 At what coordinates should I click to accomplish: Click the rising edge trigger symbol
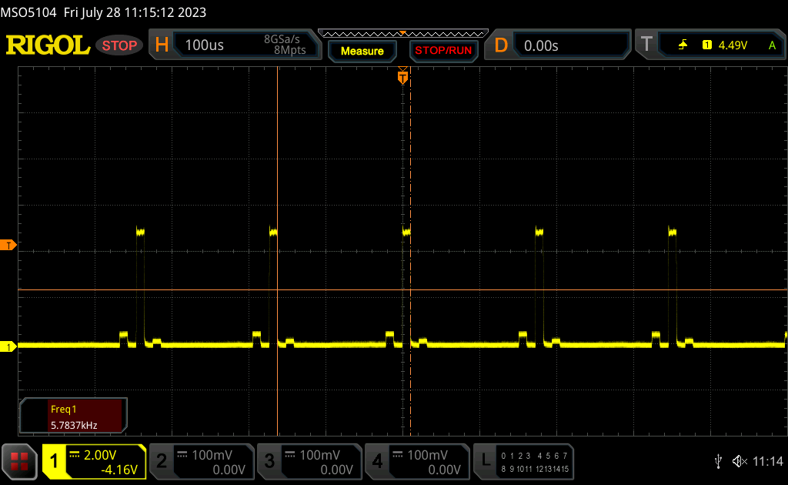click(x=683, y=45)
